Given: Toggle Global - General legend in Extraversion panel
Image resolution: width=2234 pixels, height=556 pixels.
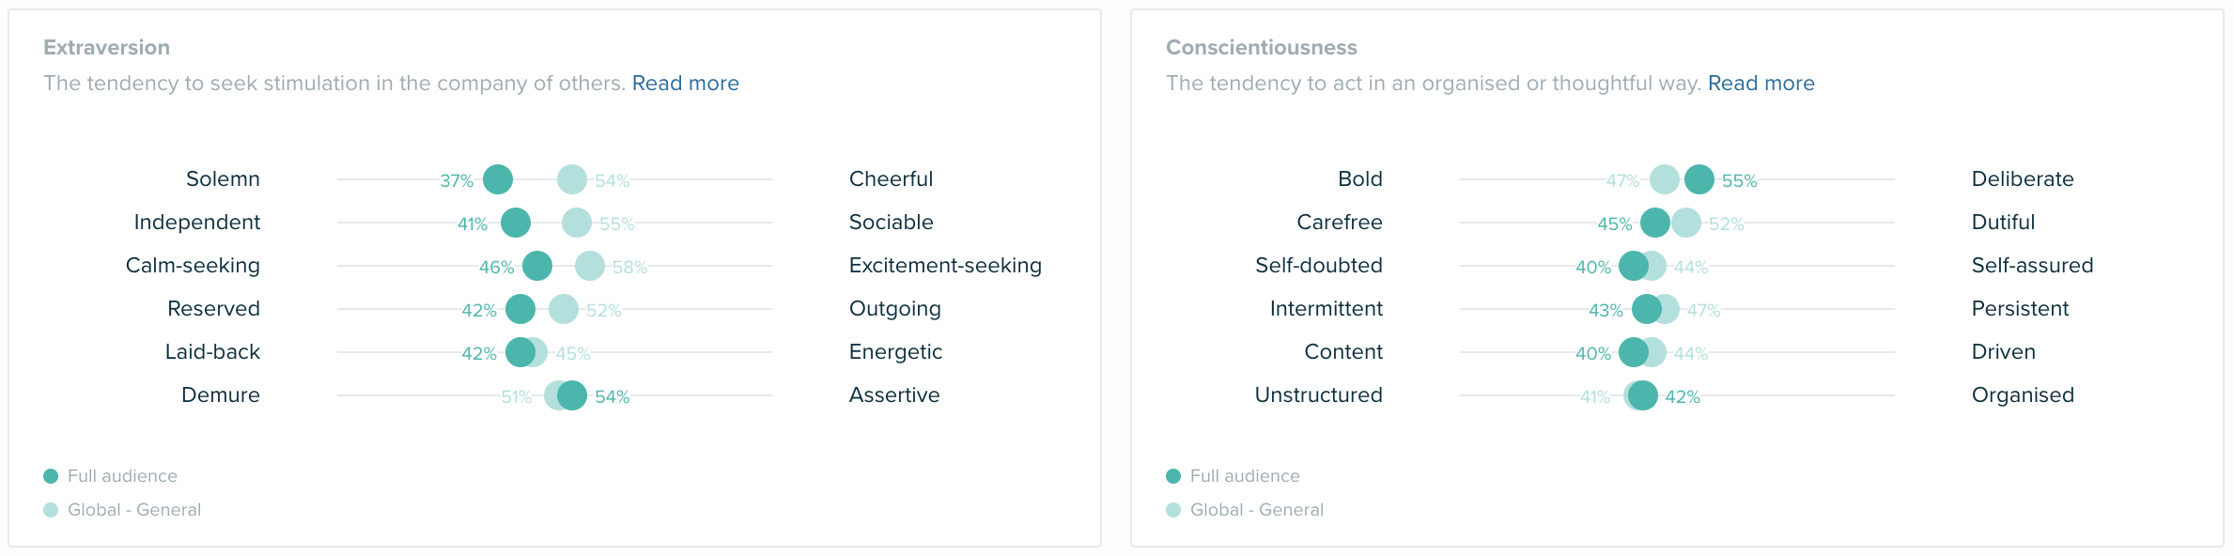Looking at the screenshot, I should coord(122,510).
